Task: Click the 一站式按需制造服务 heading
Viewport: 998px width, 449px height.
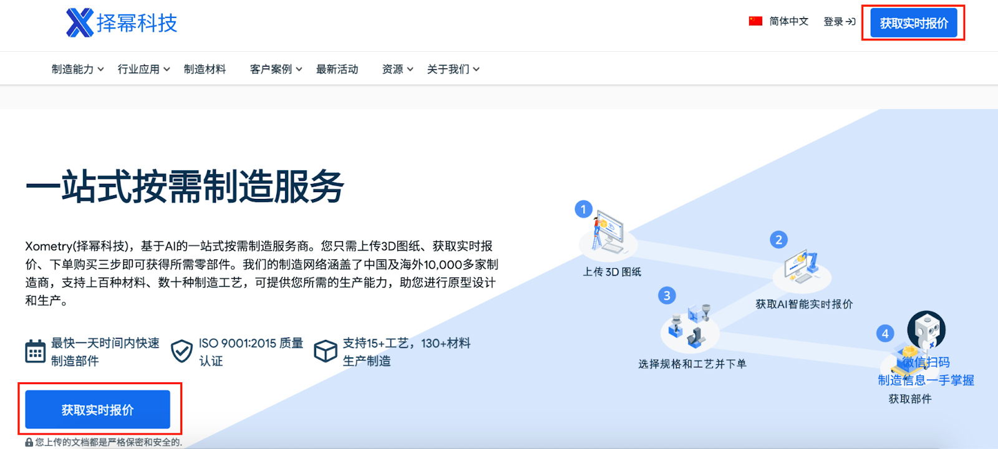Action: 185,186
